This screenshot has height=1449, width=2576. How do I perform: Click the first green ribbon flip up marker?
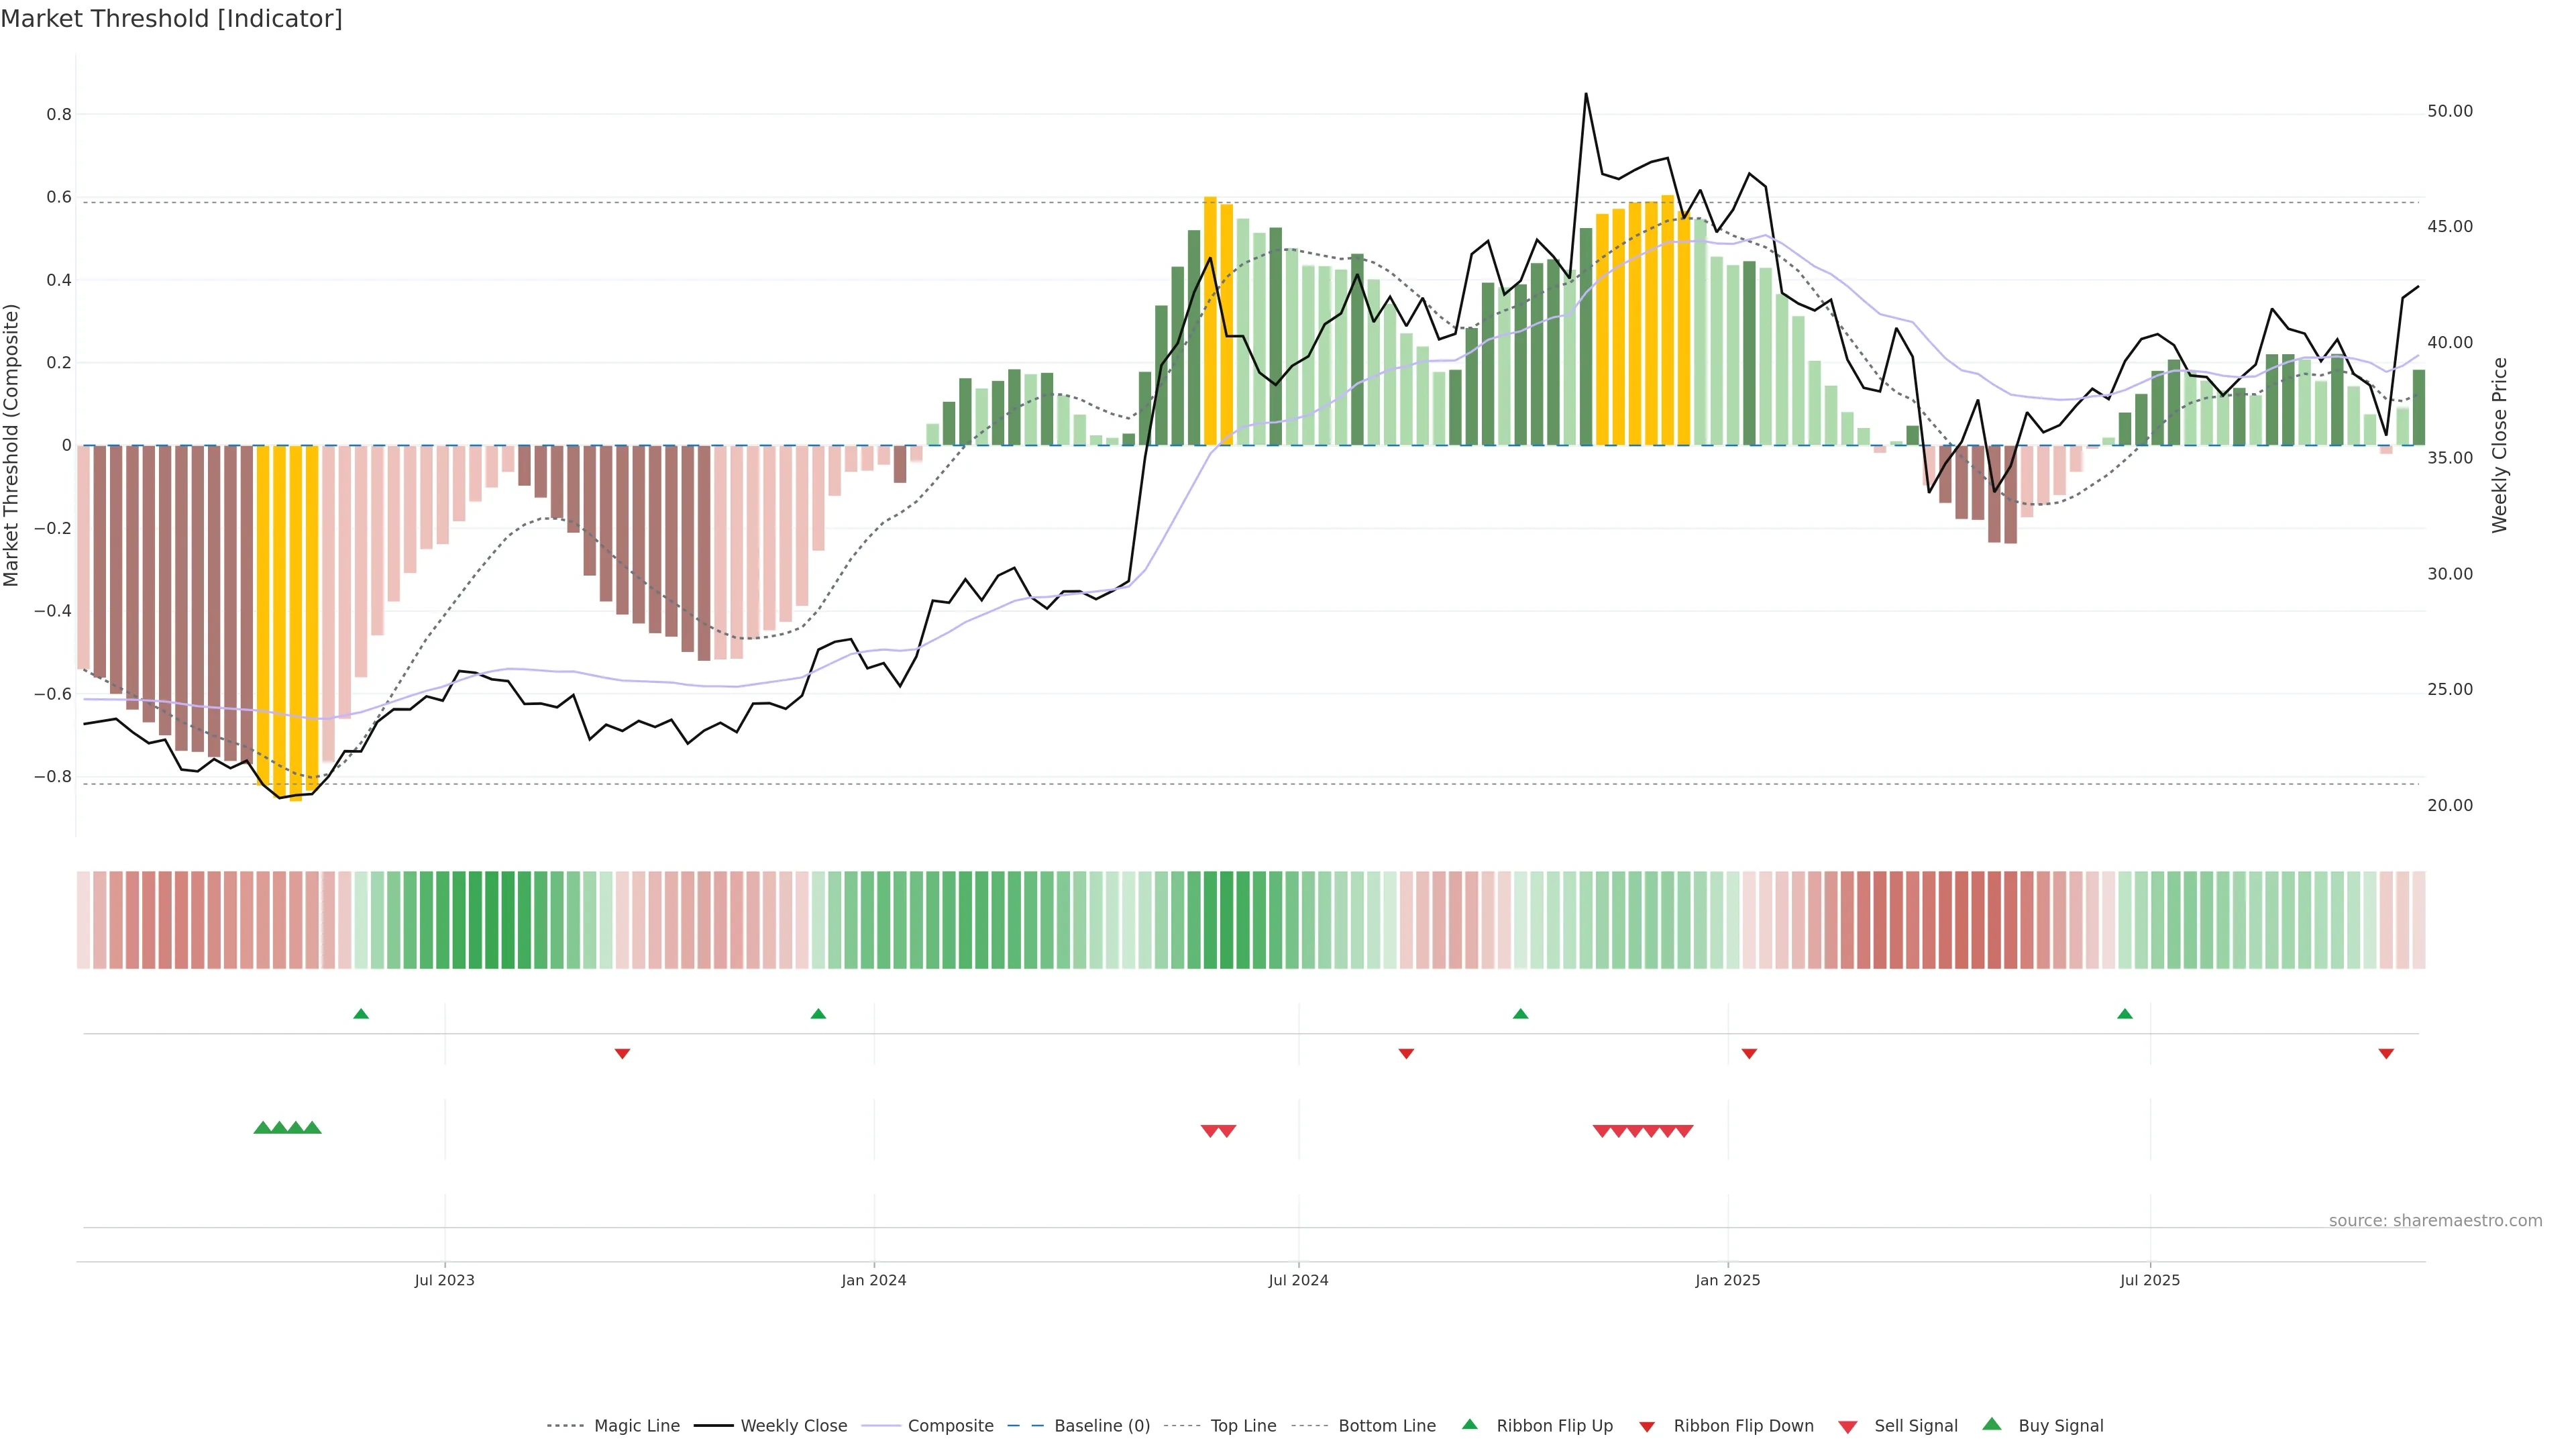pos(361,1014)
